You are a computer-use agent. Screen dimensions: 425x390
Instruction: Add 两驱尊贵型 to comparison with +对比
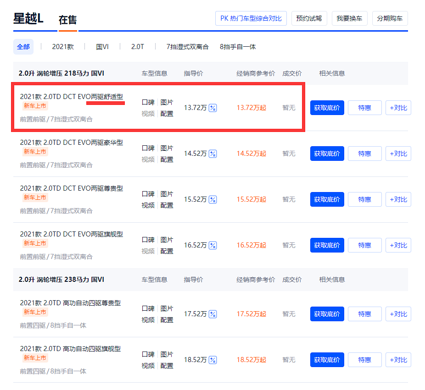(x=398, y=199)
